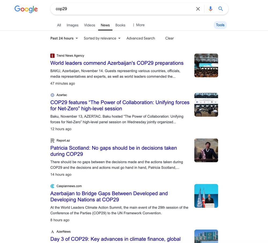Switch to the Books tab
The image size is (268, 243).
click(120, 25)
